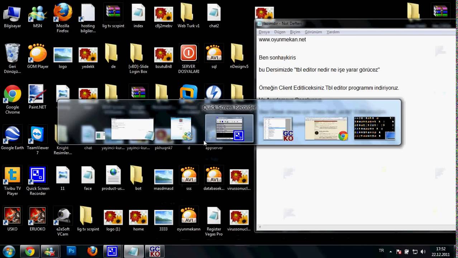
Task: Open the Bilgisayar desktop icon
Action: 12,16
